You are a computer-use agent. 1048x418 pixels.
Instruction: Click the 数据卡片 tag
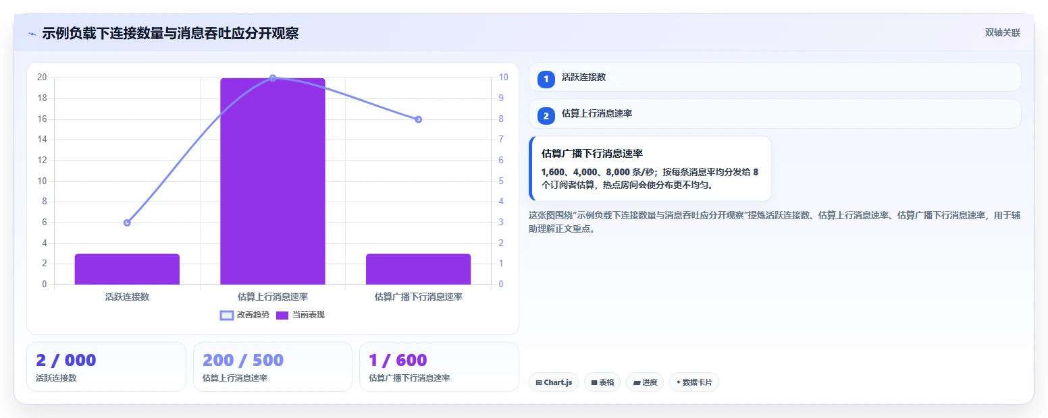click(x=693, y=382)
